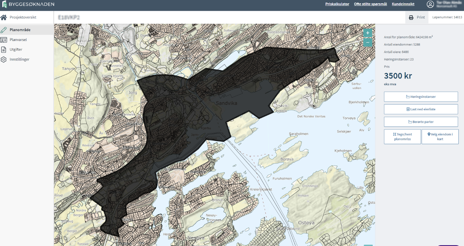Go to Kundeinnsikt link

403,4
